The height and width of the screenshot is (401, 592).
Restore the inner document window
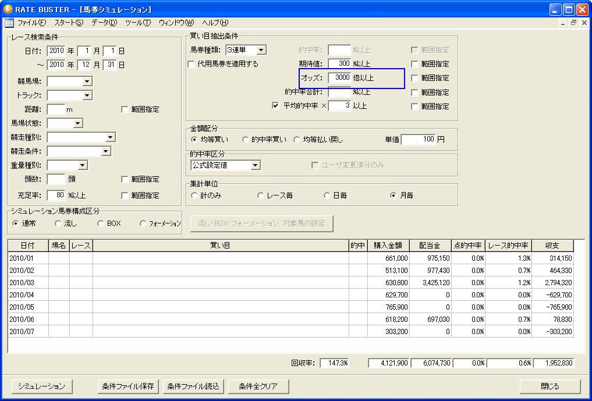pos(573,23)
